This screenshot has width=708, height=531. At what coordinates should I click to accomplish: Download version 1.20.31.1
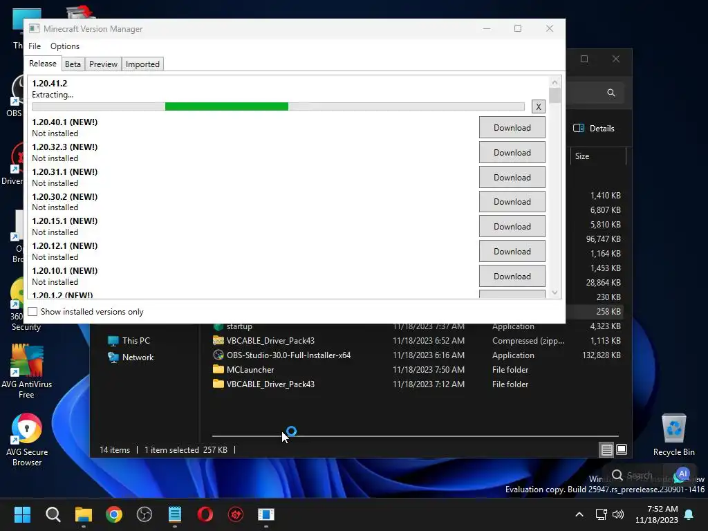click(x=512, y=178)
